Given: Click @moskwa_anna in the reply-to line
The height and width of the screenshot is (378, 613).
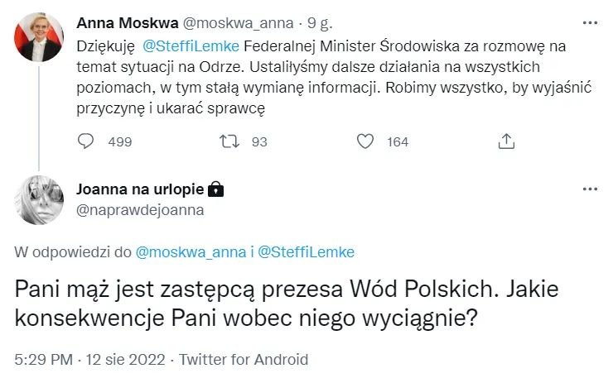Looking at the screenshot, I should [x=188, y=251].
